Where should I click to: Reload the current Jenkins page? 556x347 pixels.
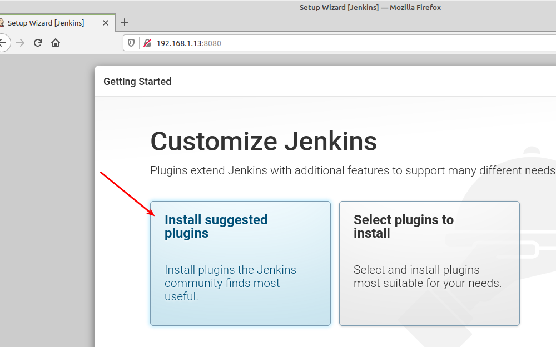(x=38, y=43)
